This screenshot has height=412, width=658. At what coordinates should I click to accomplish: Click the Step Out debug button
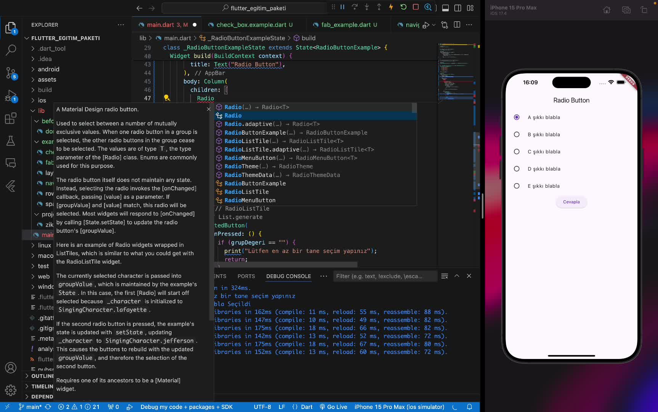(379, 7)
